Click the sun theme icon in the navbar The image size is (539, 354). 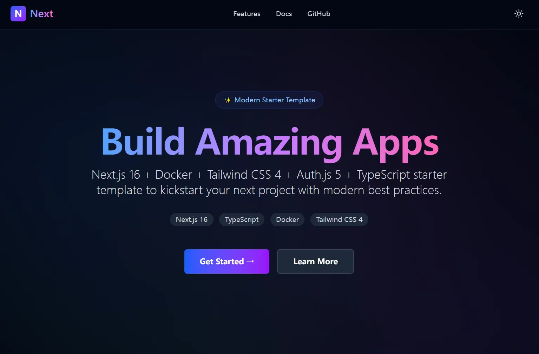tap(519, 14)
